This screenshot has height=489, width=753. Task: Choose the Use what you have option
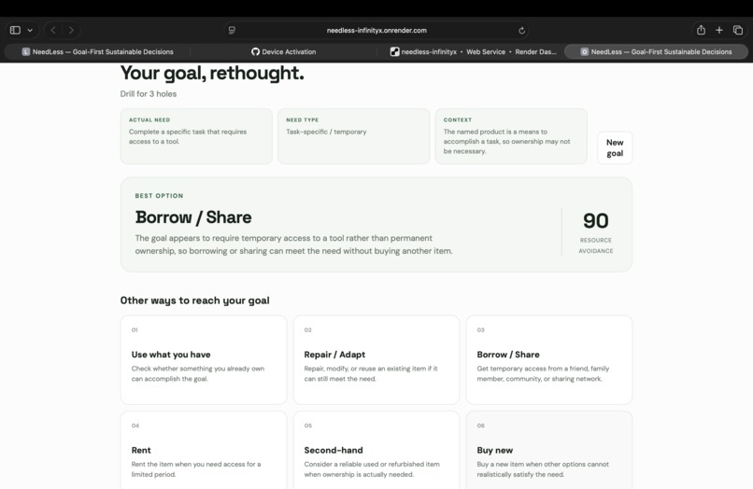coord(204,360)
